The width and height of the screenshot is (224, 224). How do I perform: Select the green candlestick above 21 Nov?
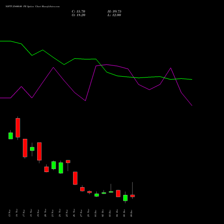click(54, 165)
